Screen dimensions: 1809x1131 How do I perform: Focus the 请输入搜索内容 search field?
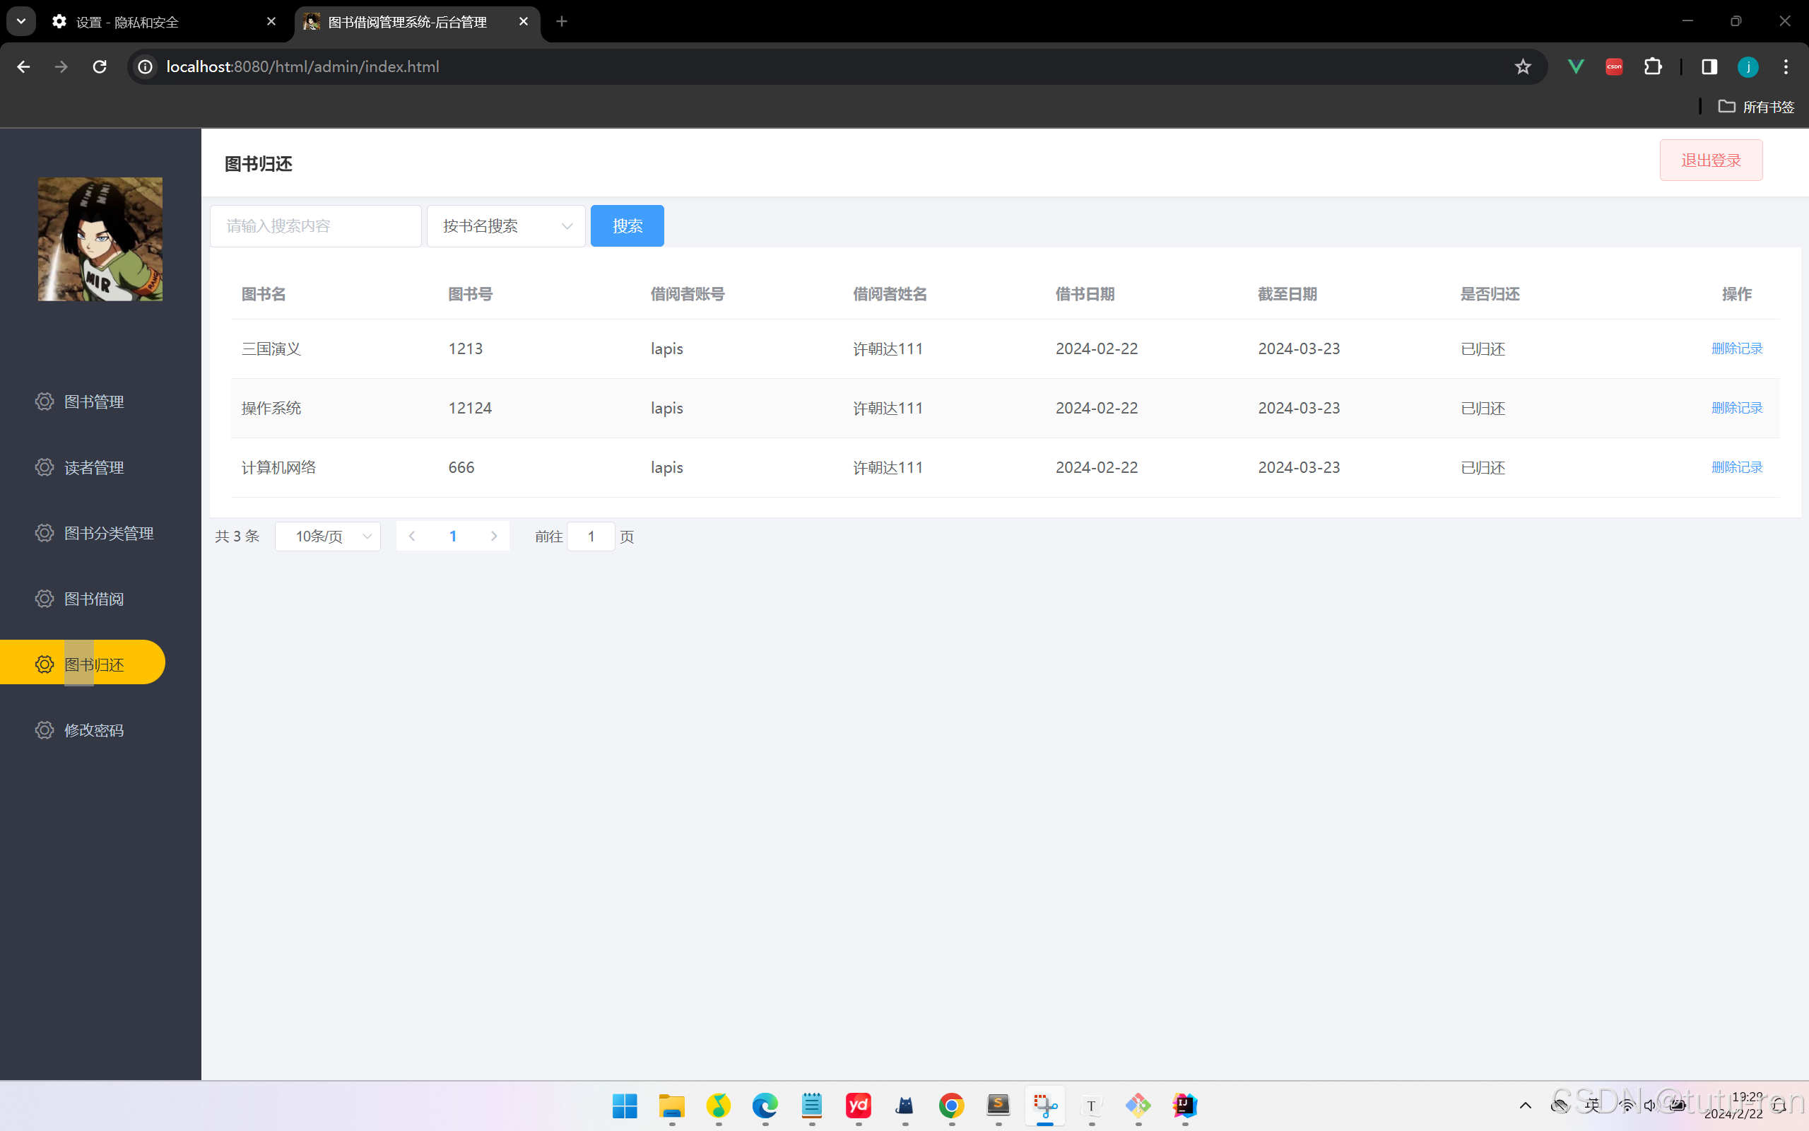click(x=315, y=226)
